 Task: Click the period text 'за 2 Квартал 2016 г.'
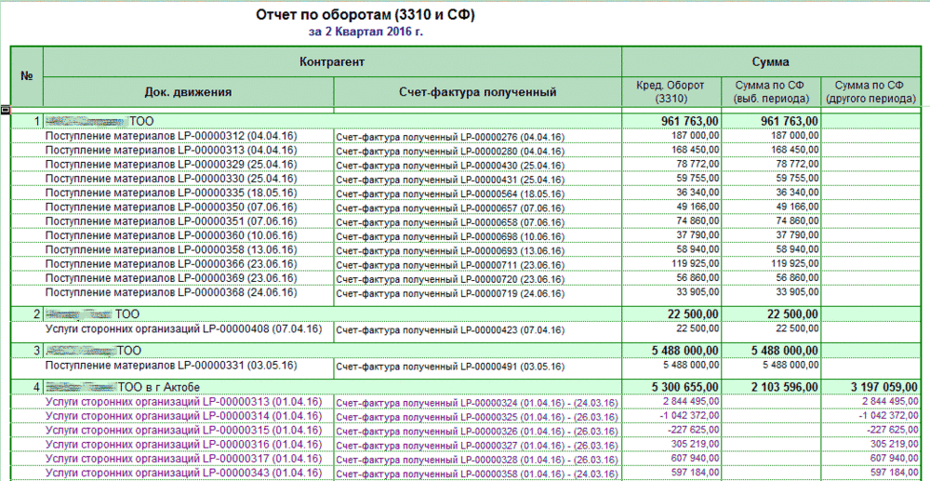(x=365, y=32)
